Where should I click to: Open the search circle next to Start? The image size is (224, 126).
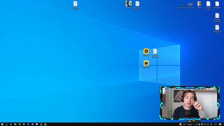coord(6,124)
